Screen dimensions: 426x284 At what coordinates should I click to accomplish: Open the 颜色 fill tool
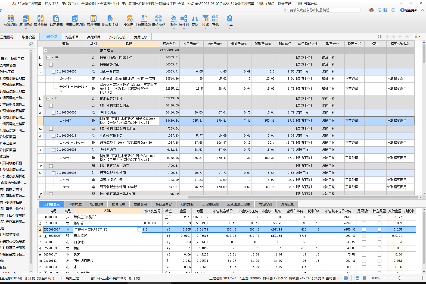(x=173, y=21)
